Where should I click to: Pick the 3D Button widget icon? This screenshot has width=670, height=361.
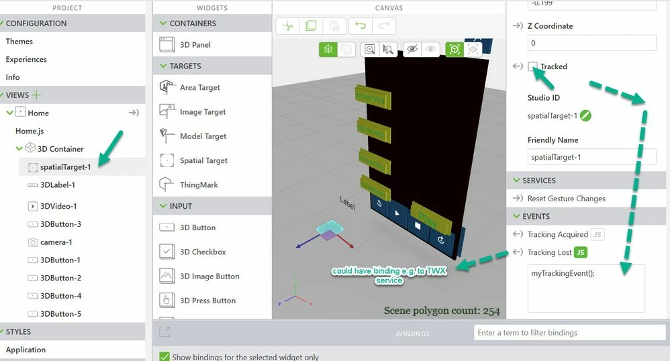click(x=166, y=227)
